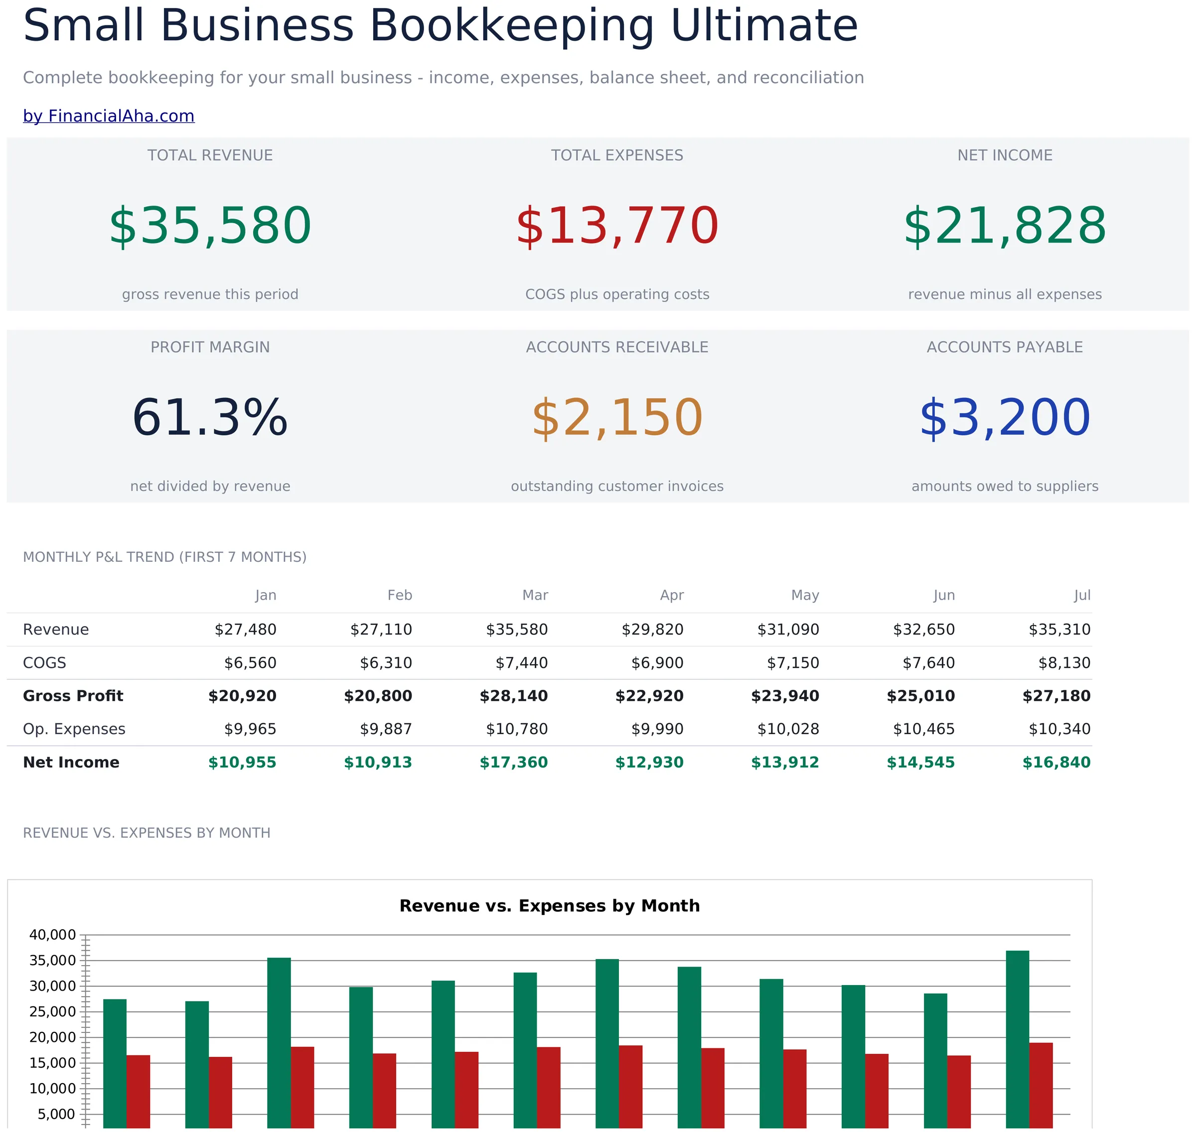Select April revenue cell $29,820
The height and width of the screenshot is (1135, 1196).
click(652, 630)
